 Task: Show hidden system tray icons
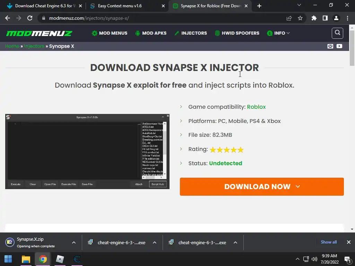(297, 259)
